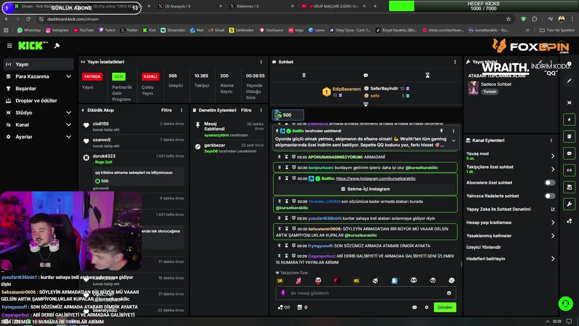The image size is (579, 326).
Task: Click in the Bir mesaj gönderin input field
Action: pos(366,293)
